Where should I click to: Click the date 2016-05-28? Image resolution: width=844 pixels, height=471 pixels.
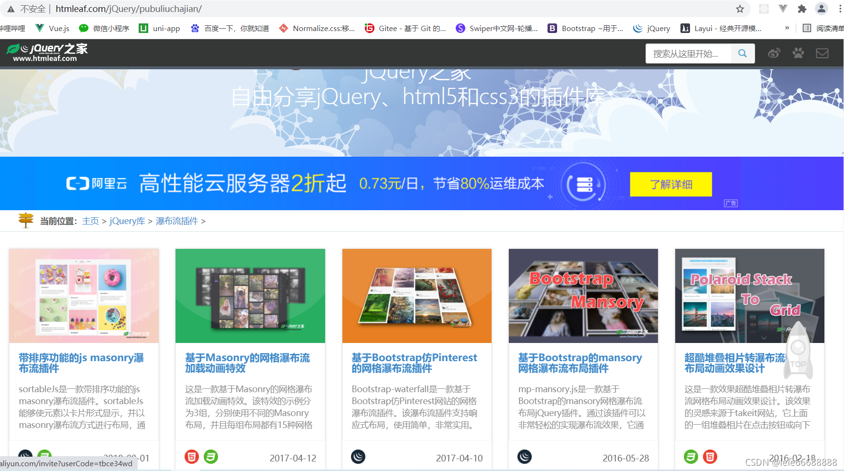pyautogui.click(x=626, y=458)
